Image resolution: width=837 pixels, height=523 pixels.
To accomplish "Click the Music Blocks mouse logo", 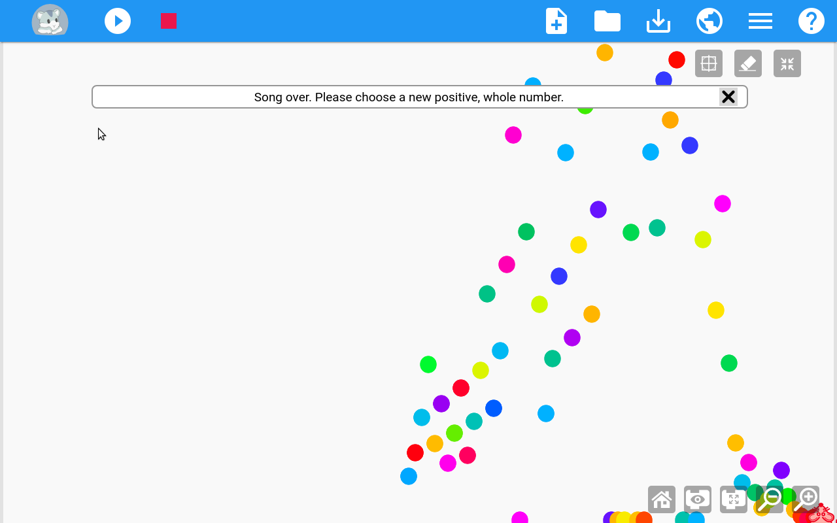I will coord(50,21).
